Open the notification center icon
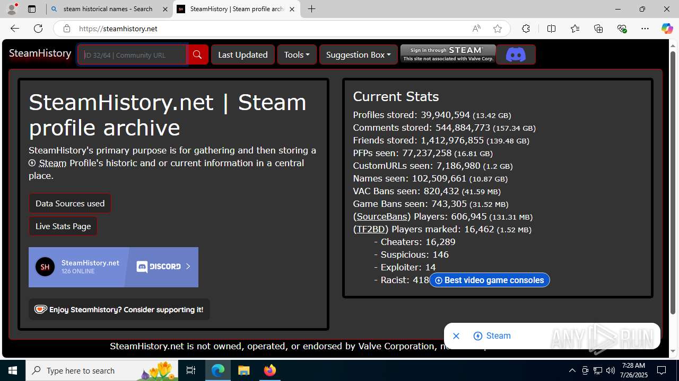The width and height of the screenshot is (679, 381). coord(661,370)
